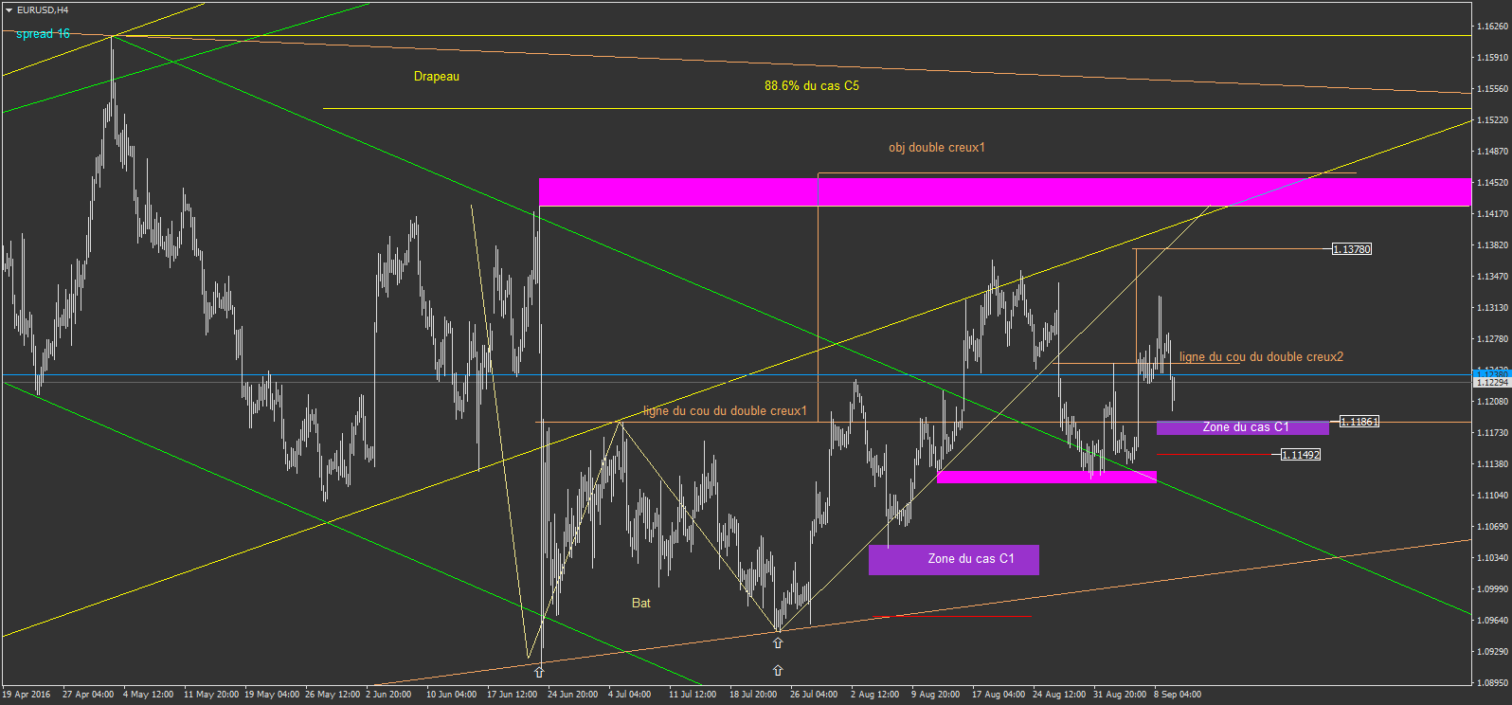The width and height of the screenshot is (1512, 705).
Task: Click the "24 Jun 20:00" time axis label
Action: [x=573, y=695]
